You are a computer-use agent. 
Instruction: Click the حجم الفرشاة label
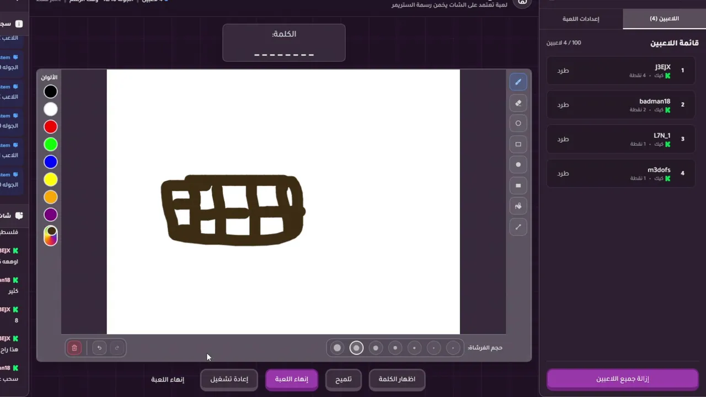click(485, 348)
